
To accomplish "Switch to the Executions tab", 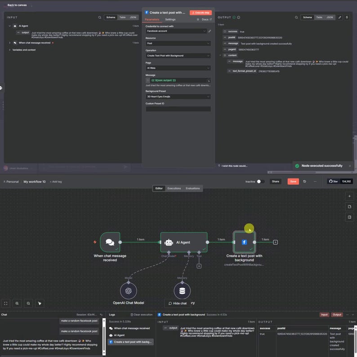I will (x=174, y=188).
